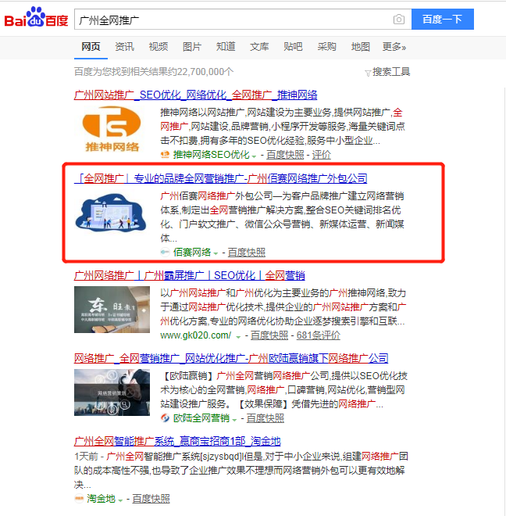Image resolution: width=506 pixels, height=516 pixels.
Task: Open camera image search icon
Action: [399, 20]
